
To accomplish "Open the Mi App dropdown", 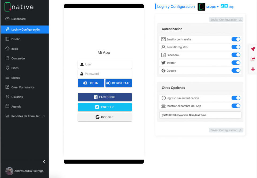I will pos(212,7).
